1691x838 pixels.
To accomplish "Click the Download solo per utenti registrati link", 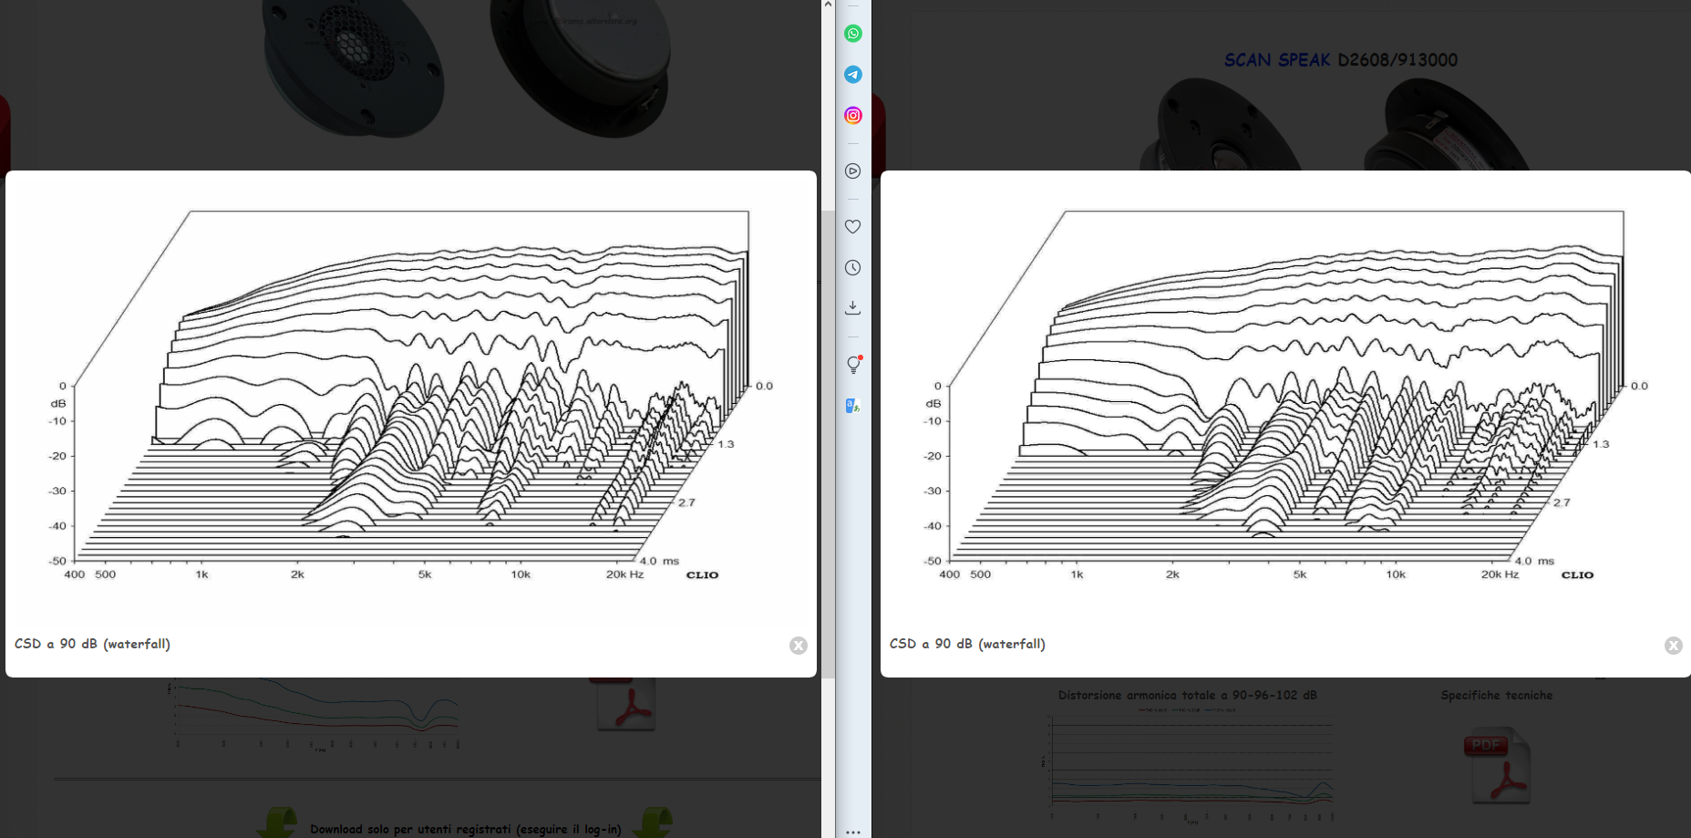I will pos(466,829).
